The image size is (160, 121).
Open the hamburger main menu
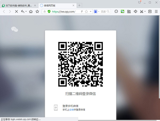[x=156, y=12]
